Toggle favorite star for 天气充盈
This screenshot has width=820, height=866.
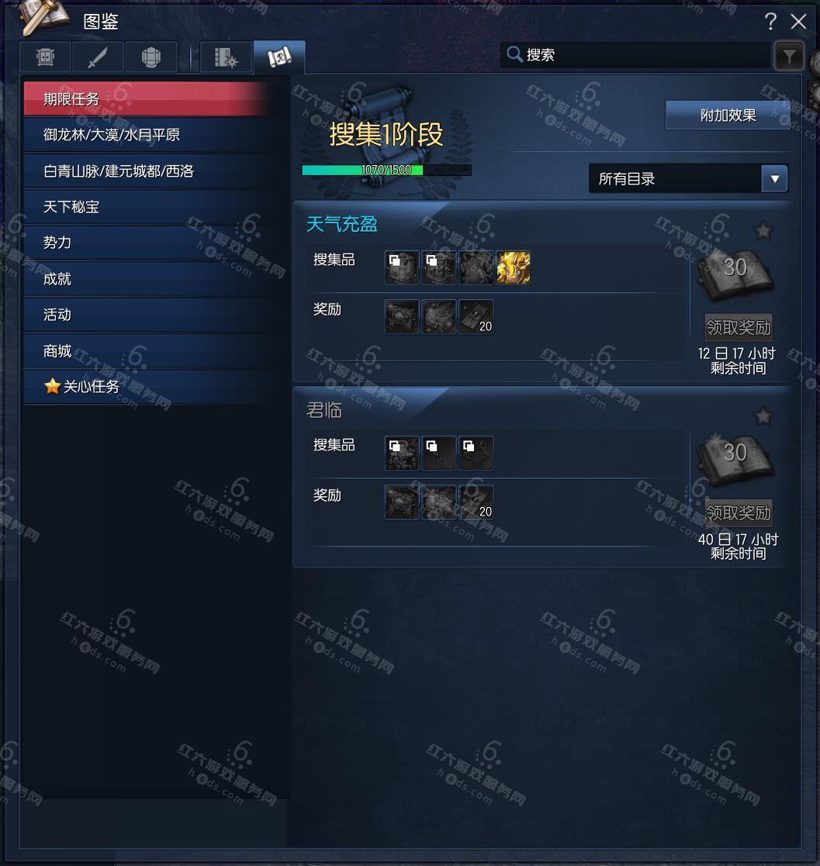pos(763,230)
